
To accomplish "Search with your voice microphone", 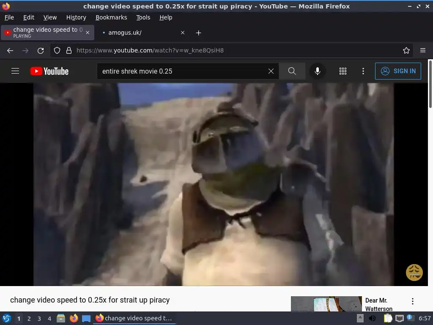I will pos(317,71).
